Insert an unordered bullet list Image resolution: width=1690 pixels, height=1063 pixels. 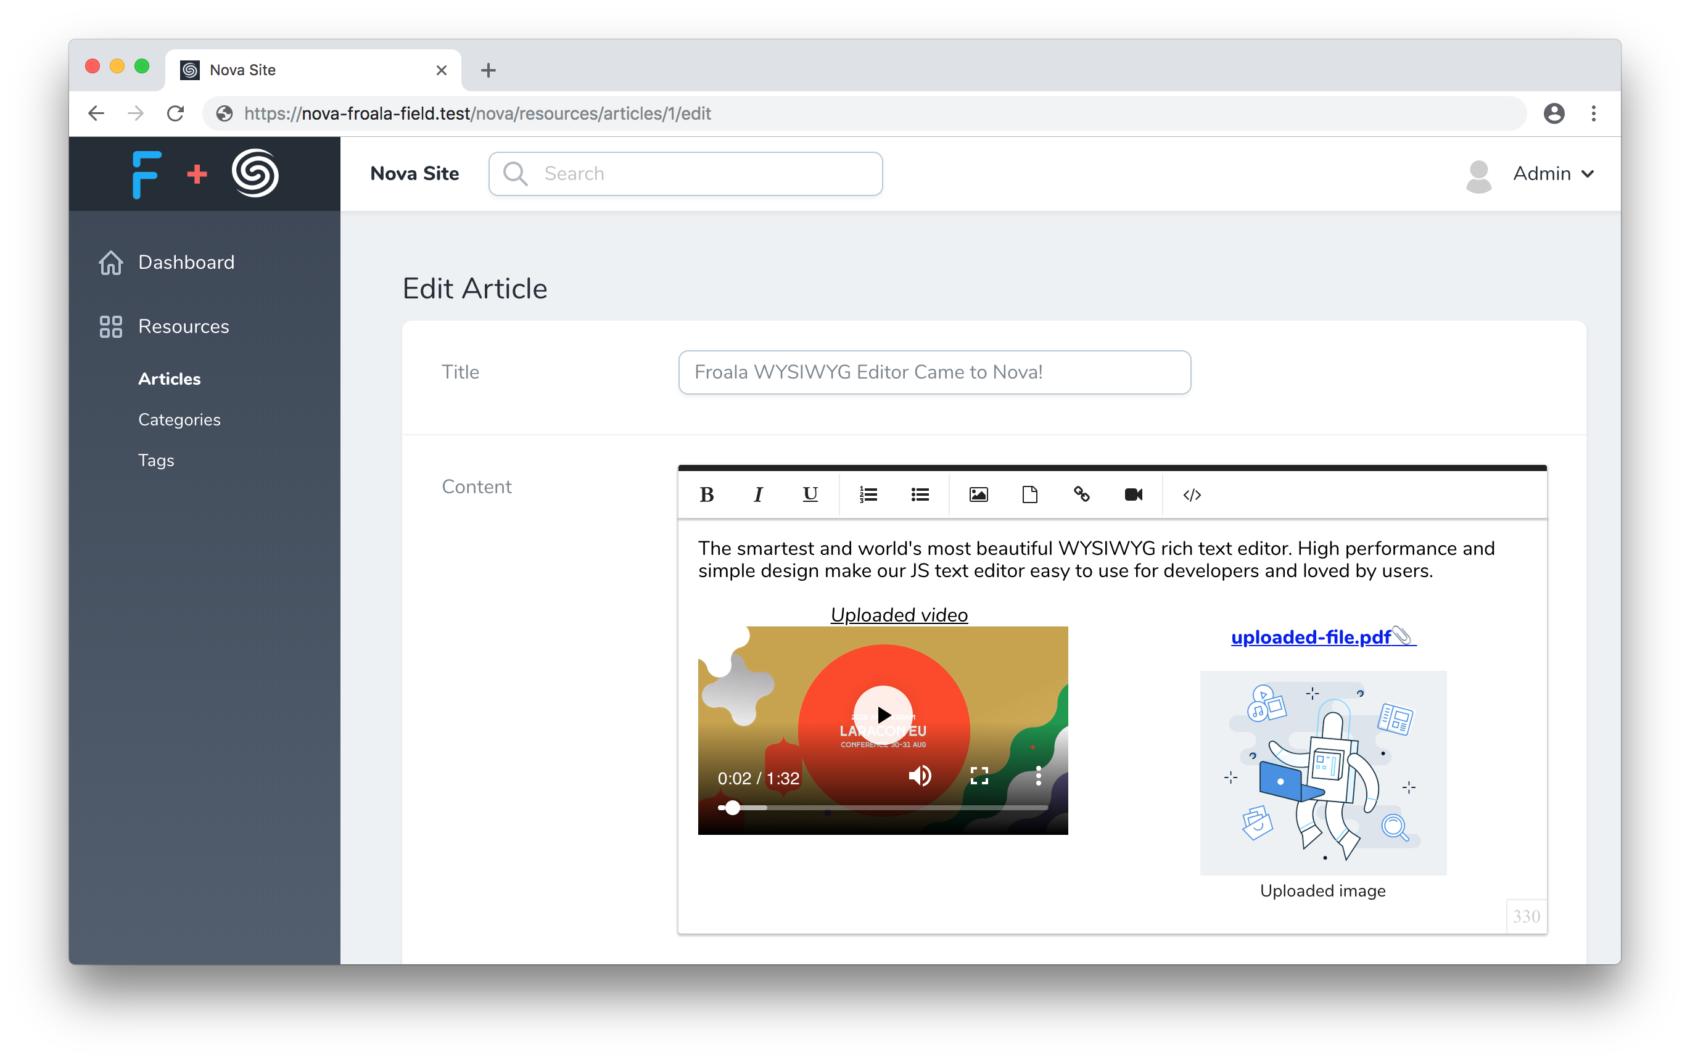point(920,495)
